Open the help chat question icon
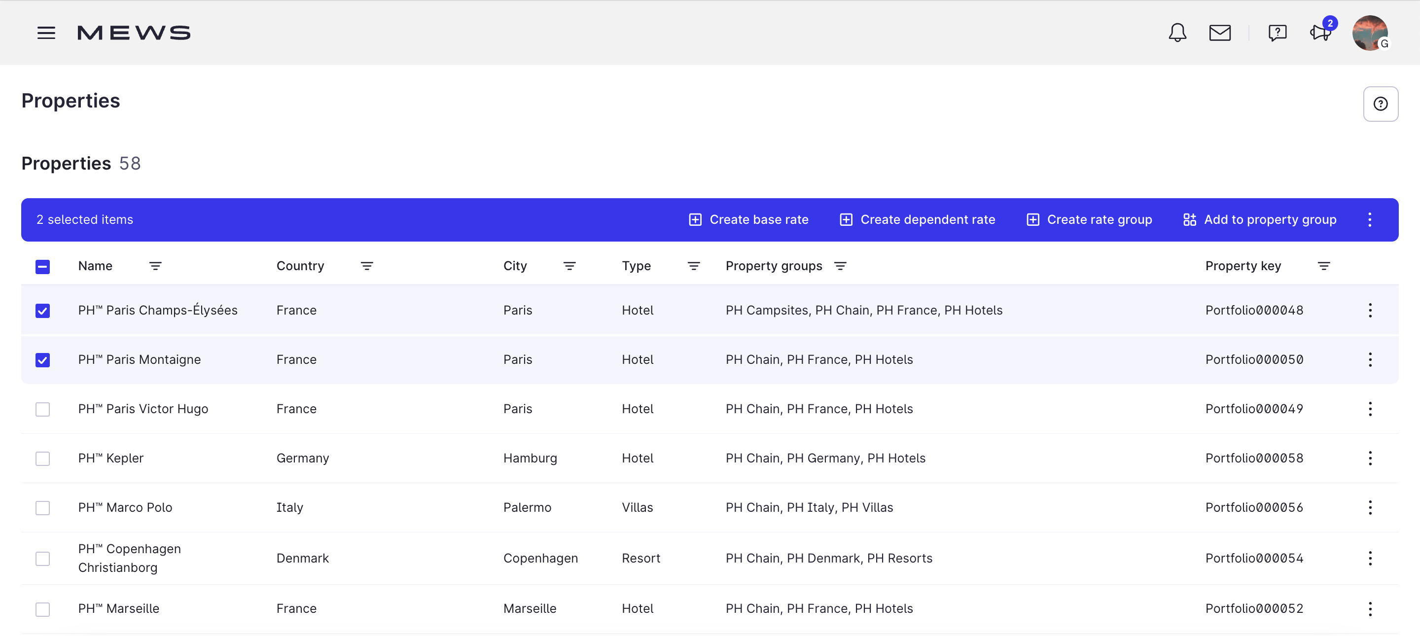The width and height of the screenshot is (1420, 636). coord(1277,33)
